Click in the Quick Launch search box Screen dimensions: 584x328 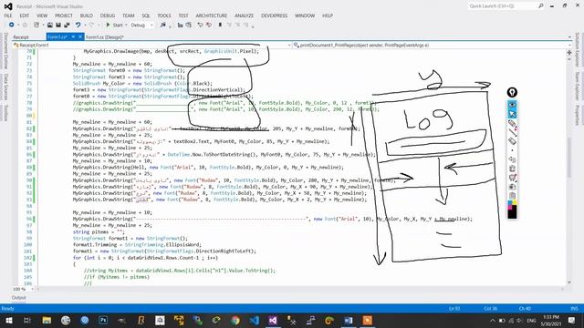click(502, 6)
